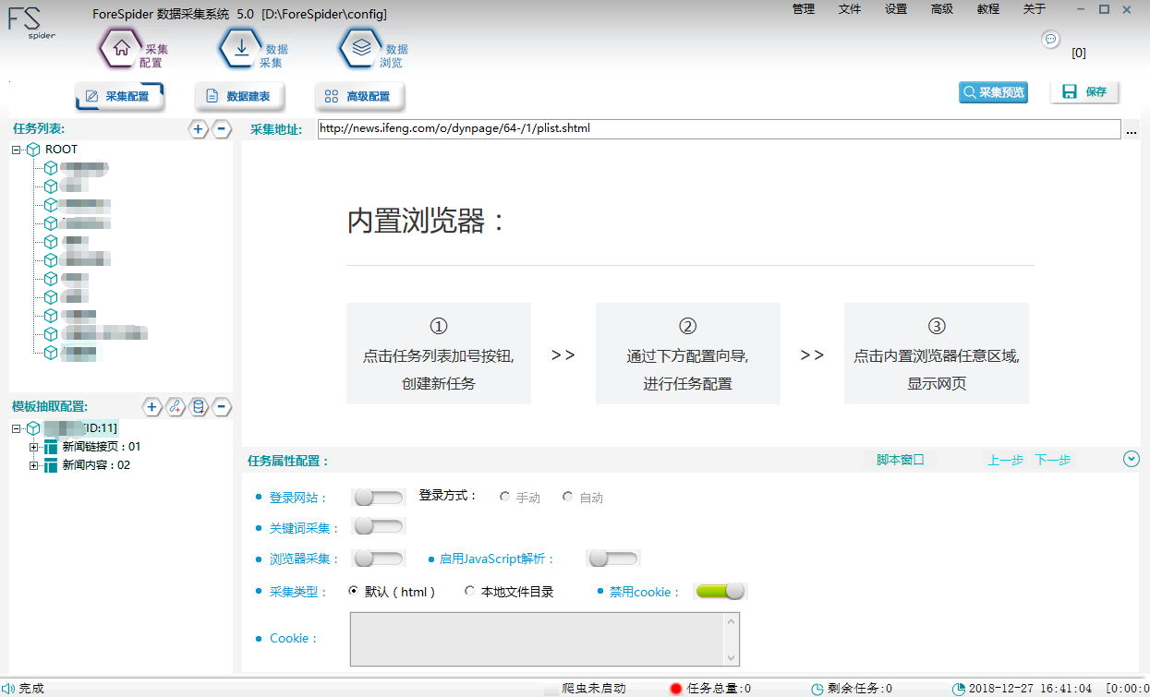Click the 采集预览 button

coord(993,92)
